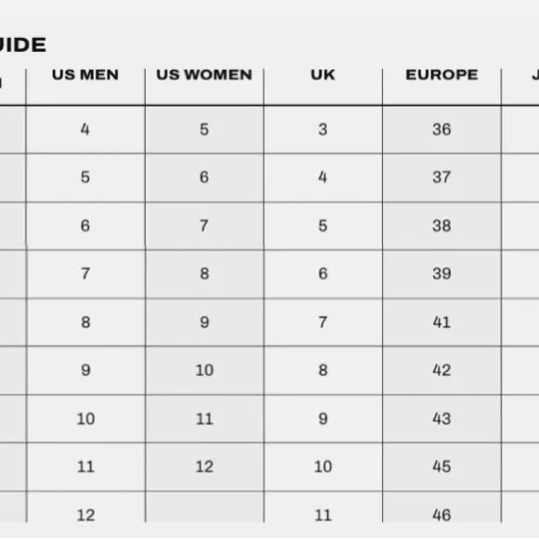Click the empty US Women cell in last row
This screenshot has height=539, width=539.
[204, 507]
